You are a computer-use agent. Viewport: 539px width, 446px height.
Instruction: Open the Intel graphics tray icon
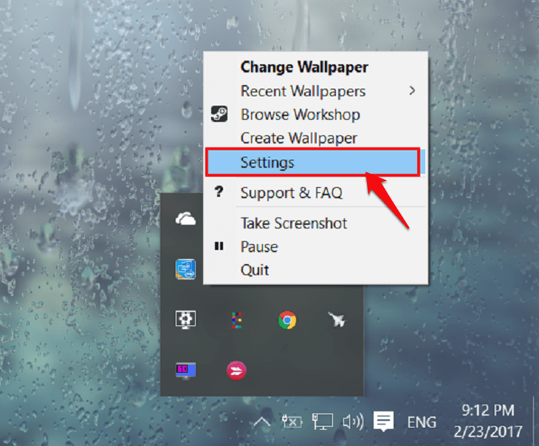[x=185, y=269]
